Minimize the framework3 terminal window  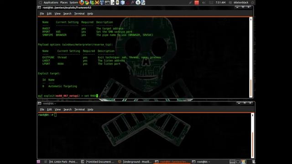pos(237,7)
